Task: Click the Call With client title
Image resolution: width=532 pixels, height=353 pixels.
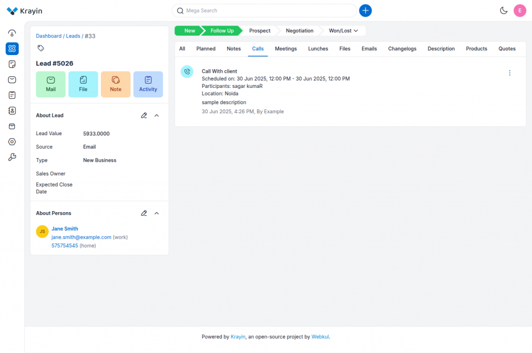Action: tap(219, 71)
